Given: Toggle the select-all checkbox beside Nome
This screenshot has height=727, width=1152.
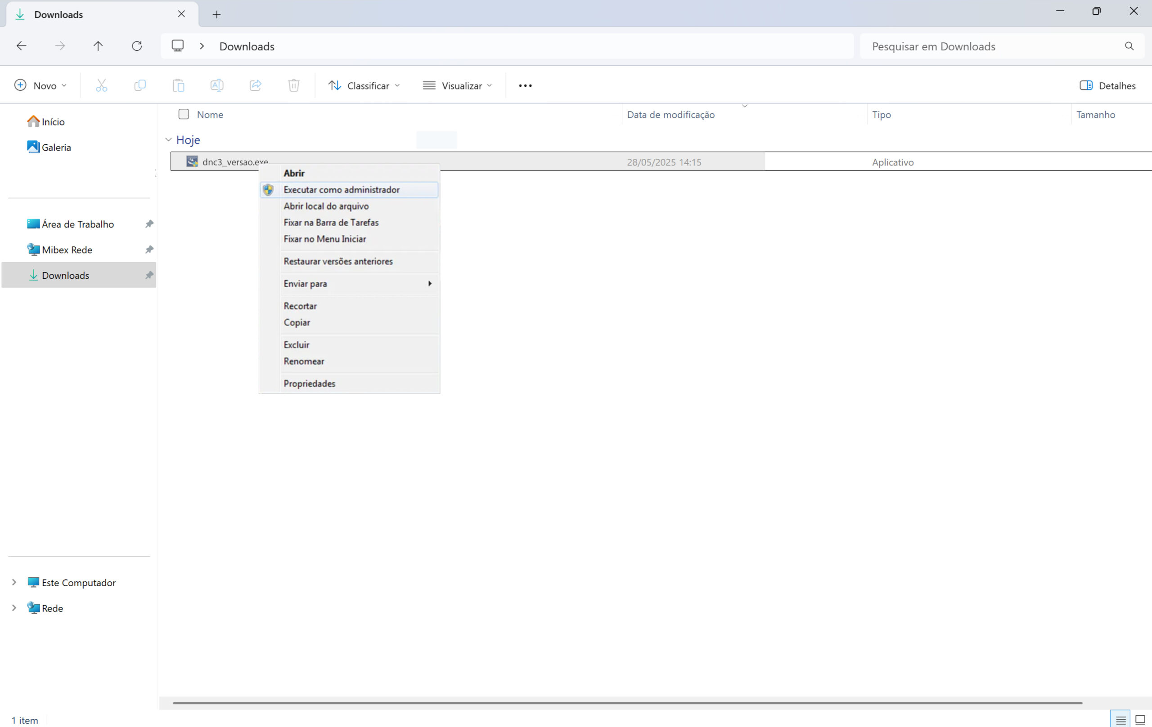Looking at the screenshot, I should coord(184,114).
